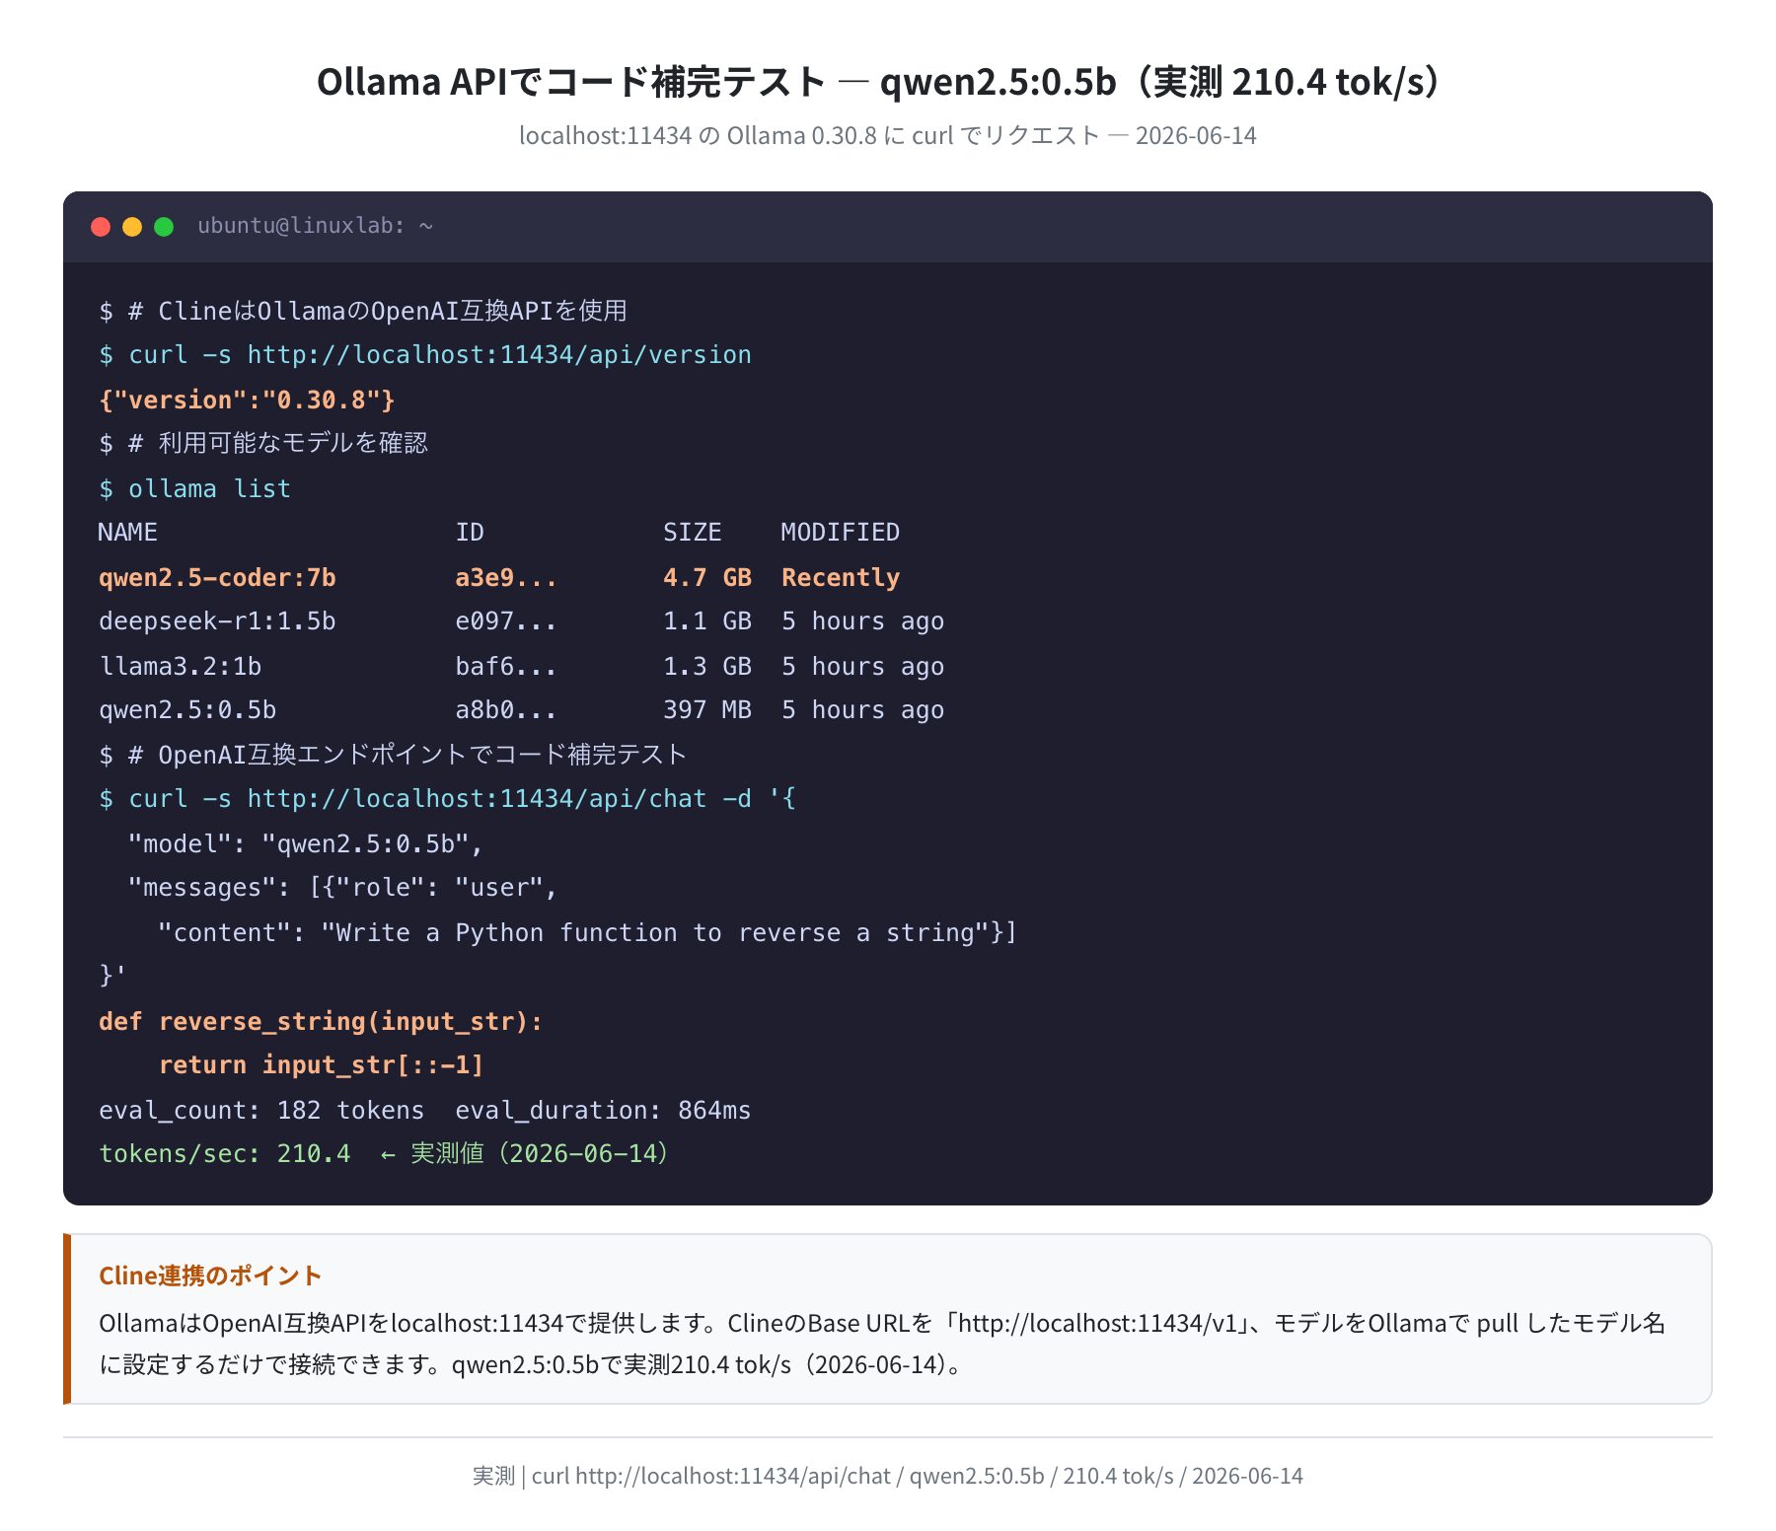Click the comment '利用可能なモデルを確認'
This screenshot has width=1776, height=1531.
point(263,443)
